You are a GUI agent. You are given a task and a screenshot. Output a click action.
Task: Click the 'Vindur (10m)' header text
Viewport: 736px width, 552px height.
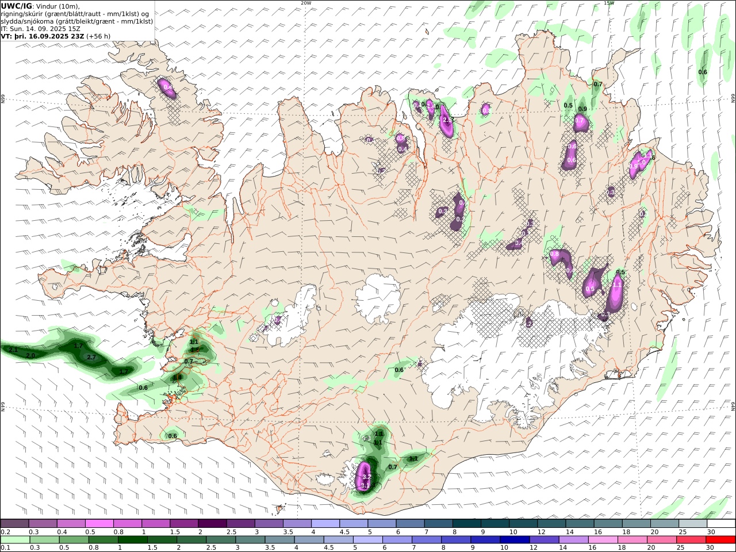click(57, 6)
